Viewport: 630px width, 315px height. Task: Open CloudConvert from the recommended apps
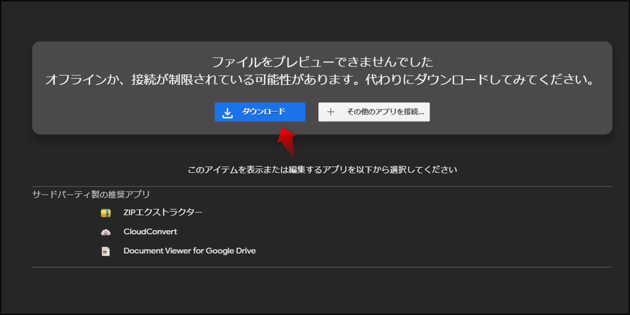(x=151, y=231)
